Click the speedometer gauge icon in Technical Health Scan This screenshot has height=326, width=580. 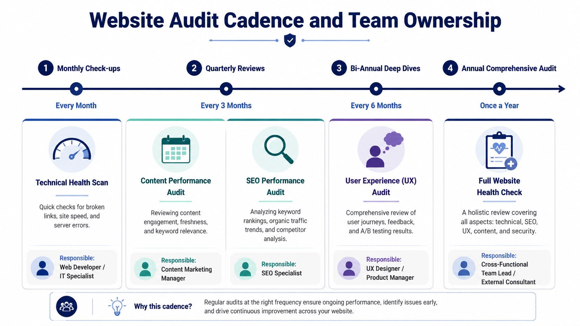click(x=72, y=149)
